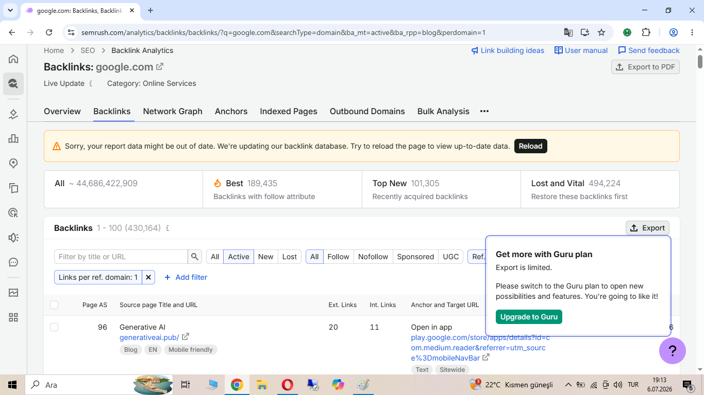Select the Lost backlinks filter
This screenshot has width=704, height=395.
click(290, 257)
